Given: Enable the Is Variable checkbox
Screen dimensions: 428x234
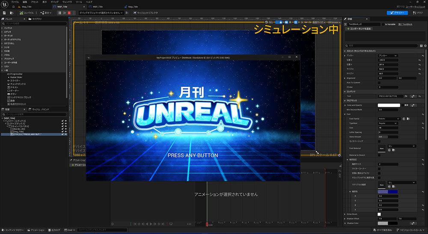Looking at the screenshot, I should tap(383, 24).
